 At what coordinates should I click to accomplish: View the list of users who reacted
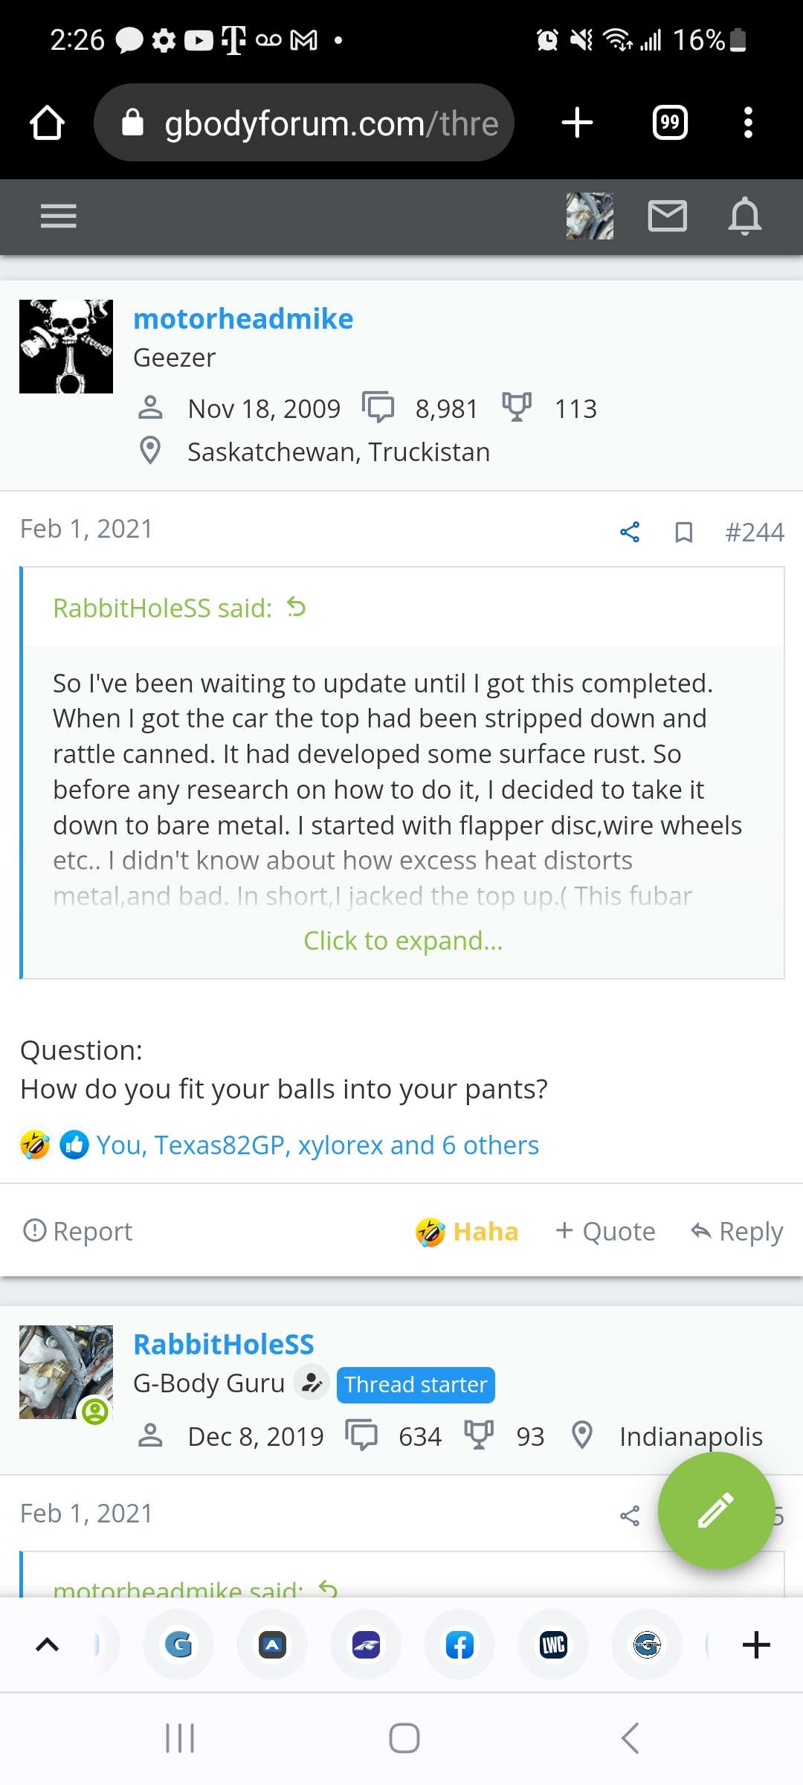click(317, 1145)
